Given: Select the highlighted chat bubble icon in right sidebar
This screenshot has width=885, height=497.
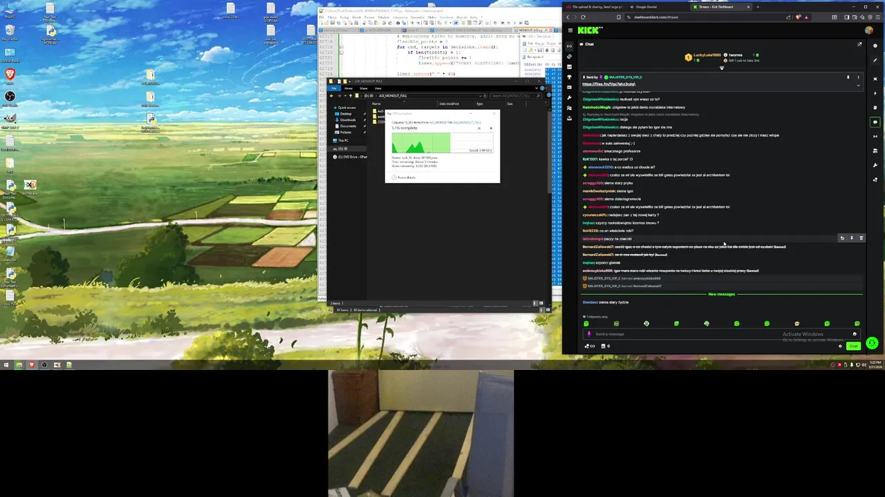Looking at the screenshot, I should click(875, 122).
